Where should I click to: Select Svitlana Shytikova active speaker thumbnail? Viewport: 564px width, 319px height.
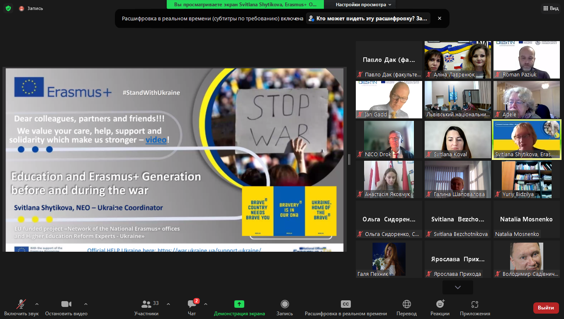527,140
